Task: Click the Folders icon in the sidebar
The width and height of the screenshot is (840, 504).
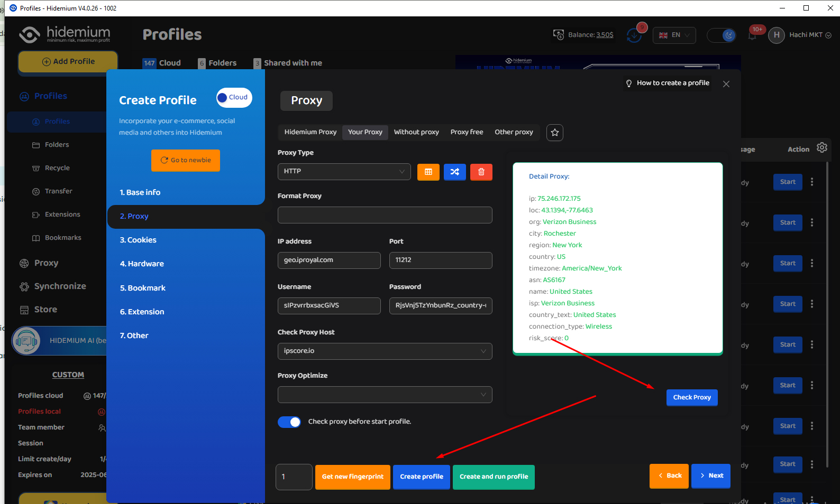Action: (36, 145)
